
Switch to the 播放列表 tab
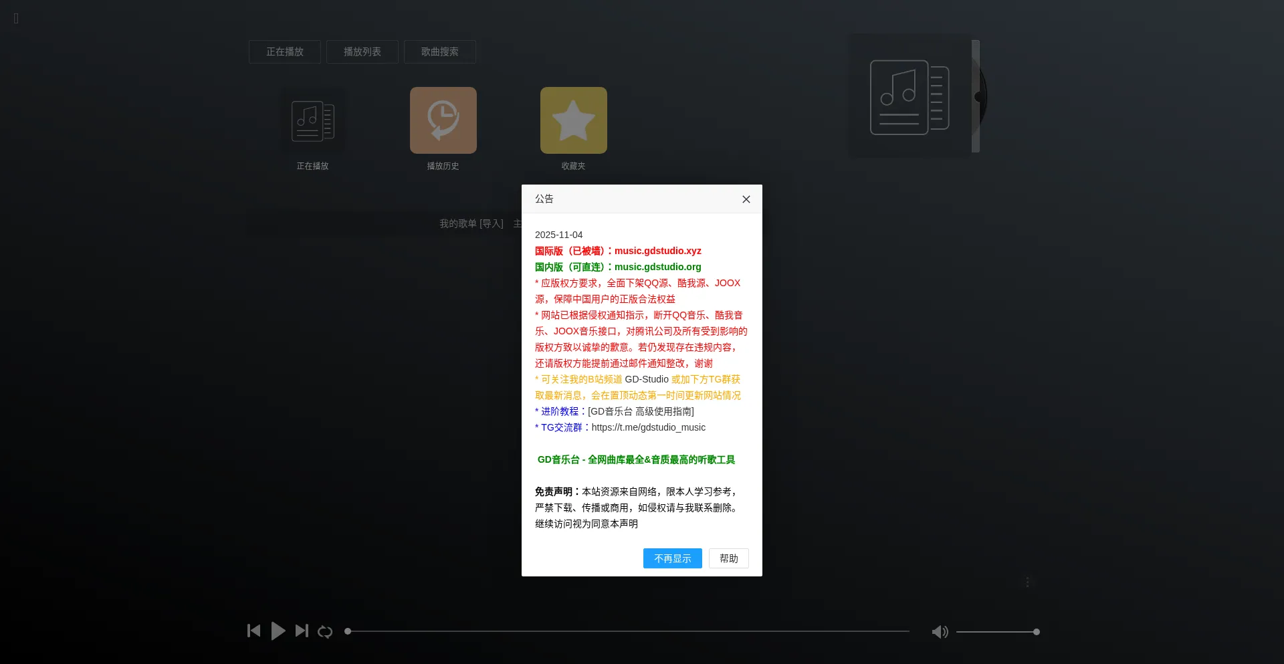point(362,51)
